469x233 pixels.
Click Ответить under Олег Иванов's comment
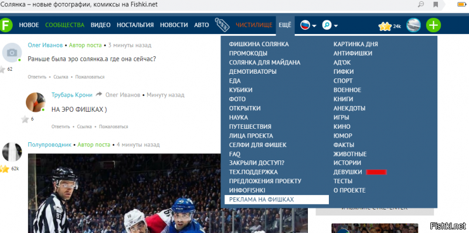[37, 77]
